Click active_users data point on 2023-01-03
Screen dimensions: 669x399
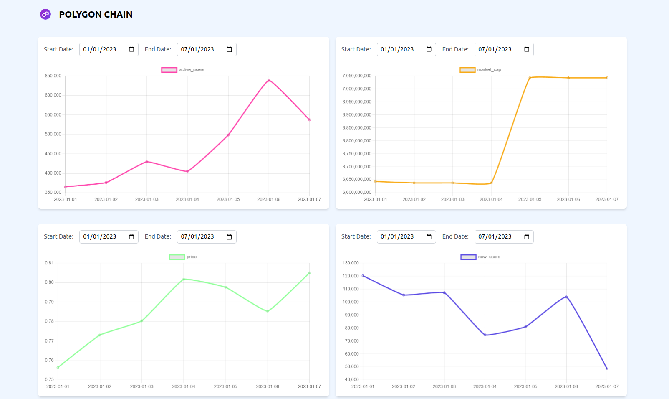pyautogui.click(x=147, y=162)
